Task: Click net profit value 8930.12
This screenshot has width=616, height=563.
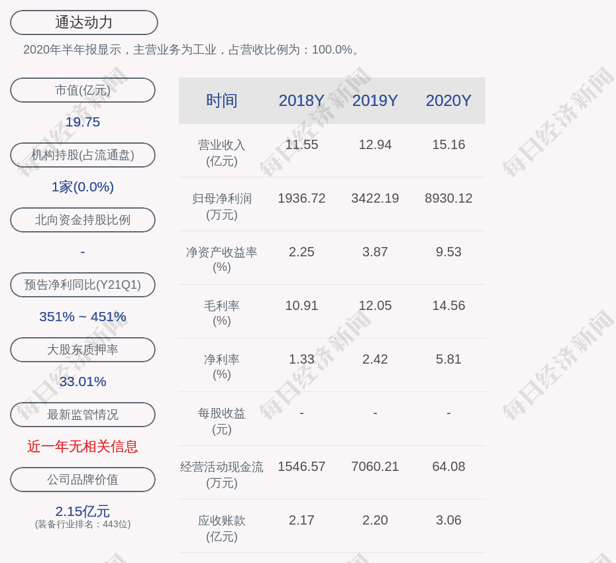Action: [448, 198]
